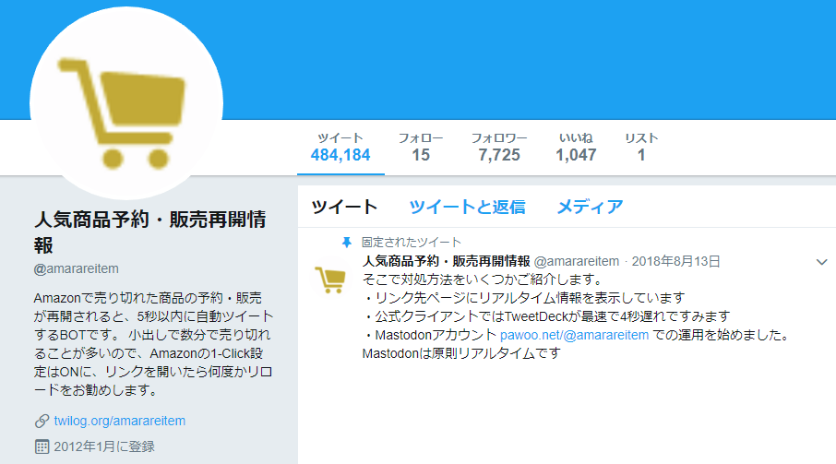836x464 pixels.
Task: Click the blue header banner image
Action: 528,59
